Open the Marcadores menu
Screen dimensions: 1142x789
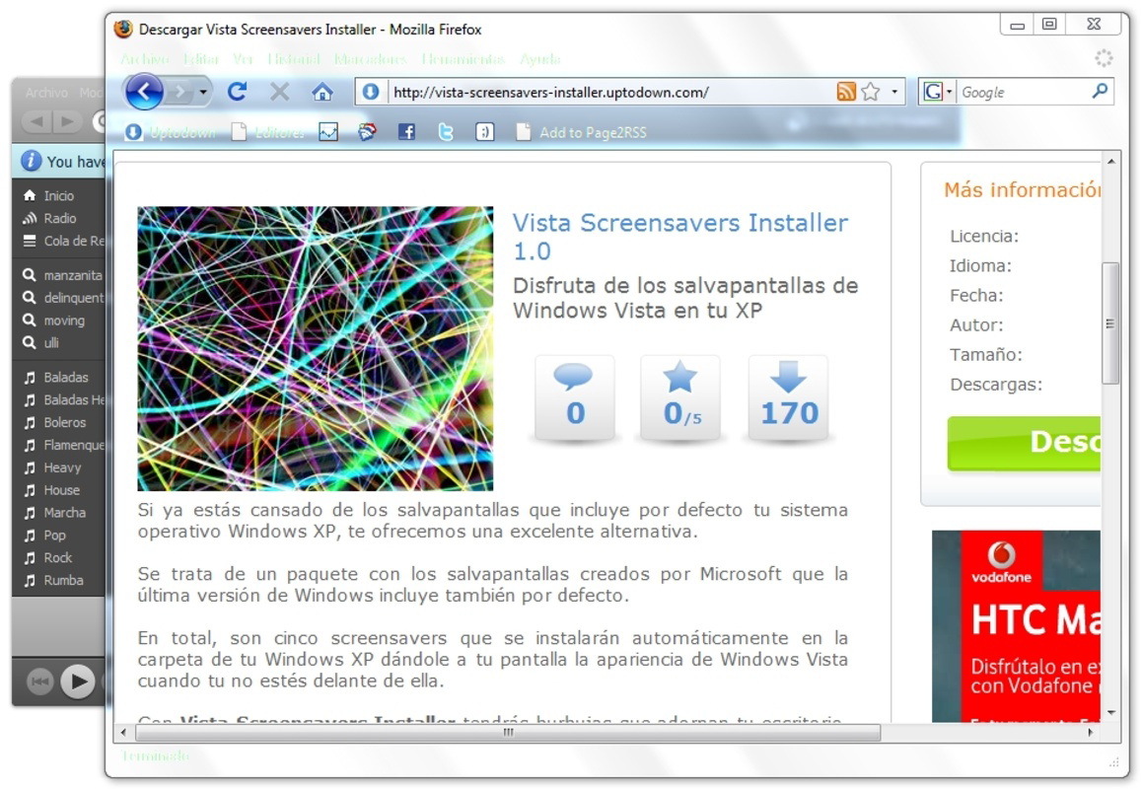370,59
